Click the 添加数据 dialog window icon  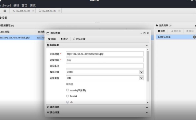coord(48,33)
